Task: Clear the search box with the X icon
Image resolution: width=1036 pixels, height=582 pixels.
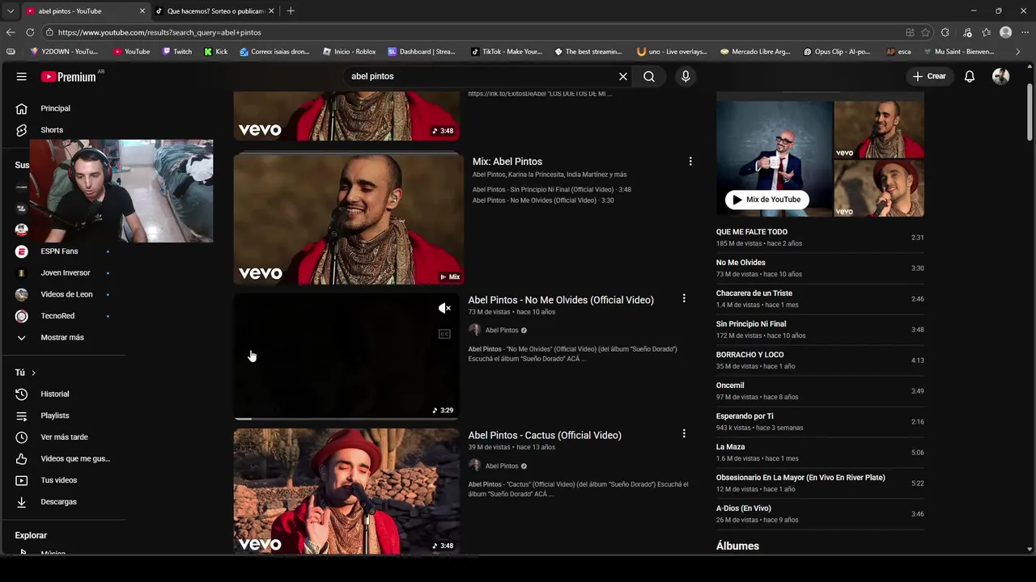Action: pyautogui.click(x=623, y=76)
